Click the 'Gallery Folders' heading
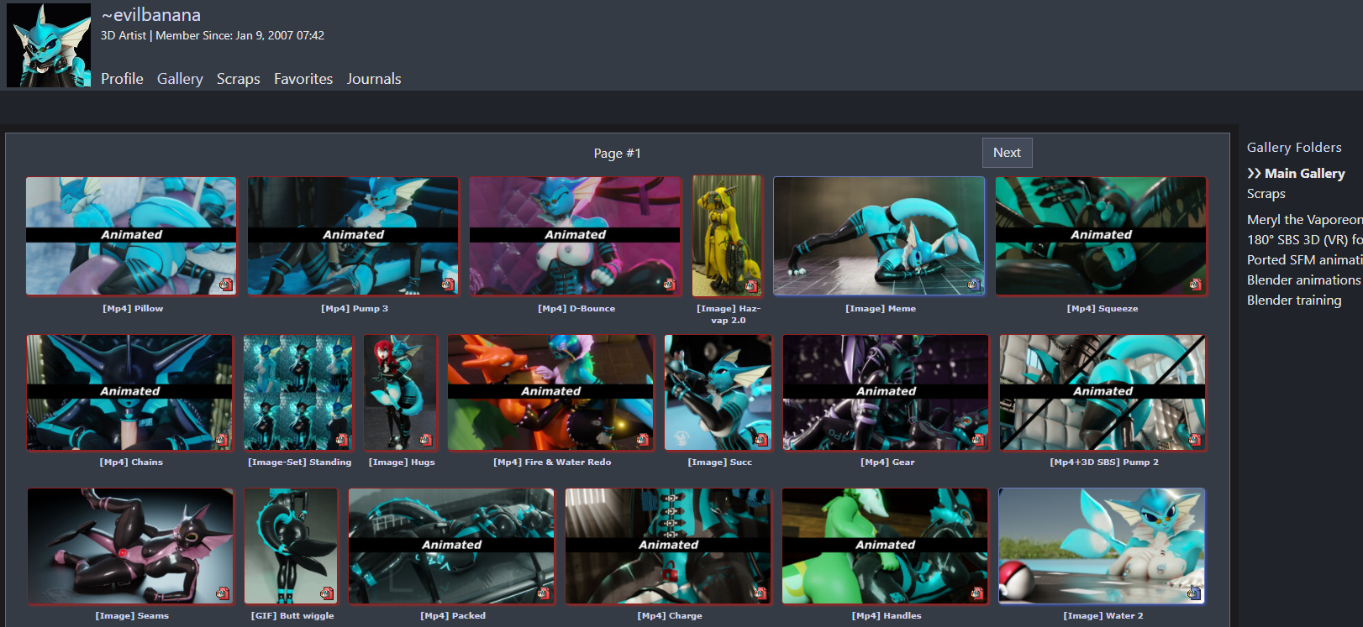Image resolution: width=1363 pixels, height=627 pixels. click(1294, 148)
